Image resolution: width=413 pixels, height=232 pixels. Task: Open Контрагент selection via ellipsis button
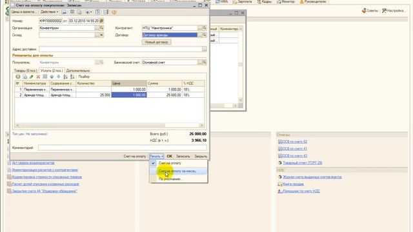click(x=200, y=28)
